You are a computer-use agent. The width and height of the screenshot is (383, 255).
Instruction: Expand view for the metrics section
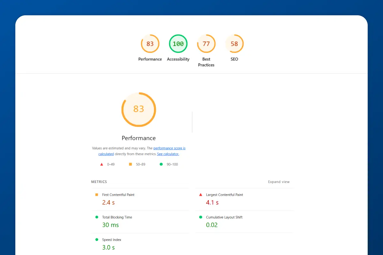(279, 182)
